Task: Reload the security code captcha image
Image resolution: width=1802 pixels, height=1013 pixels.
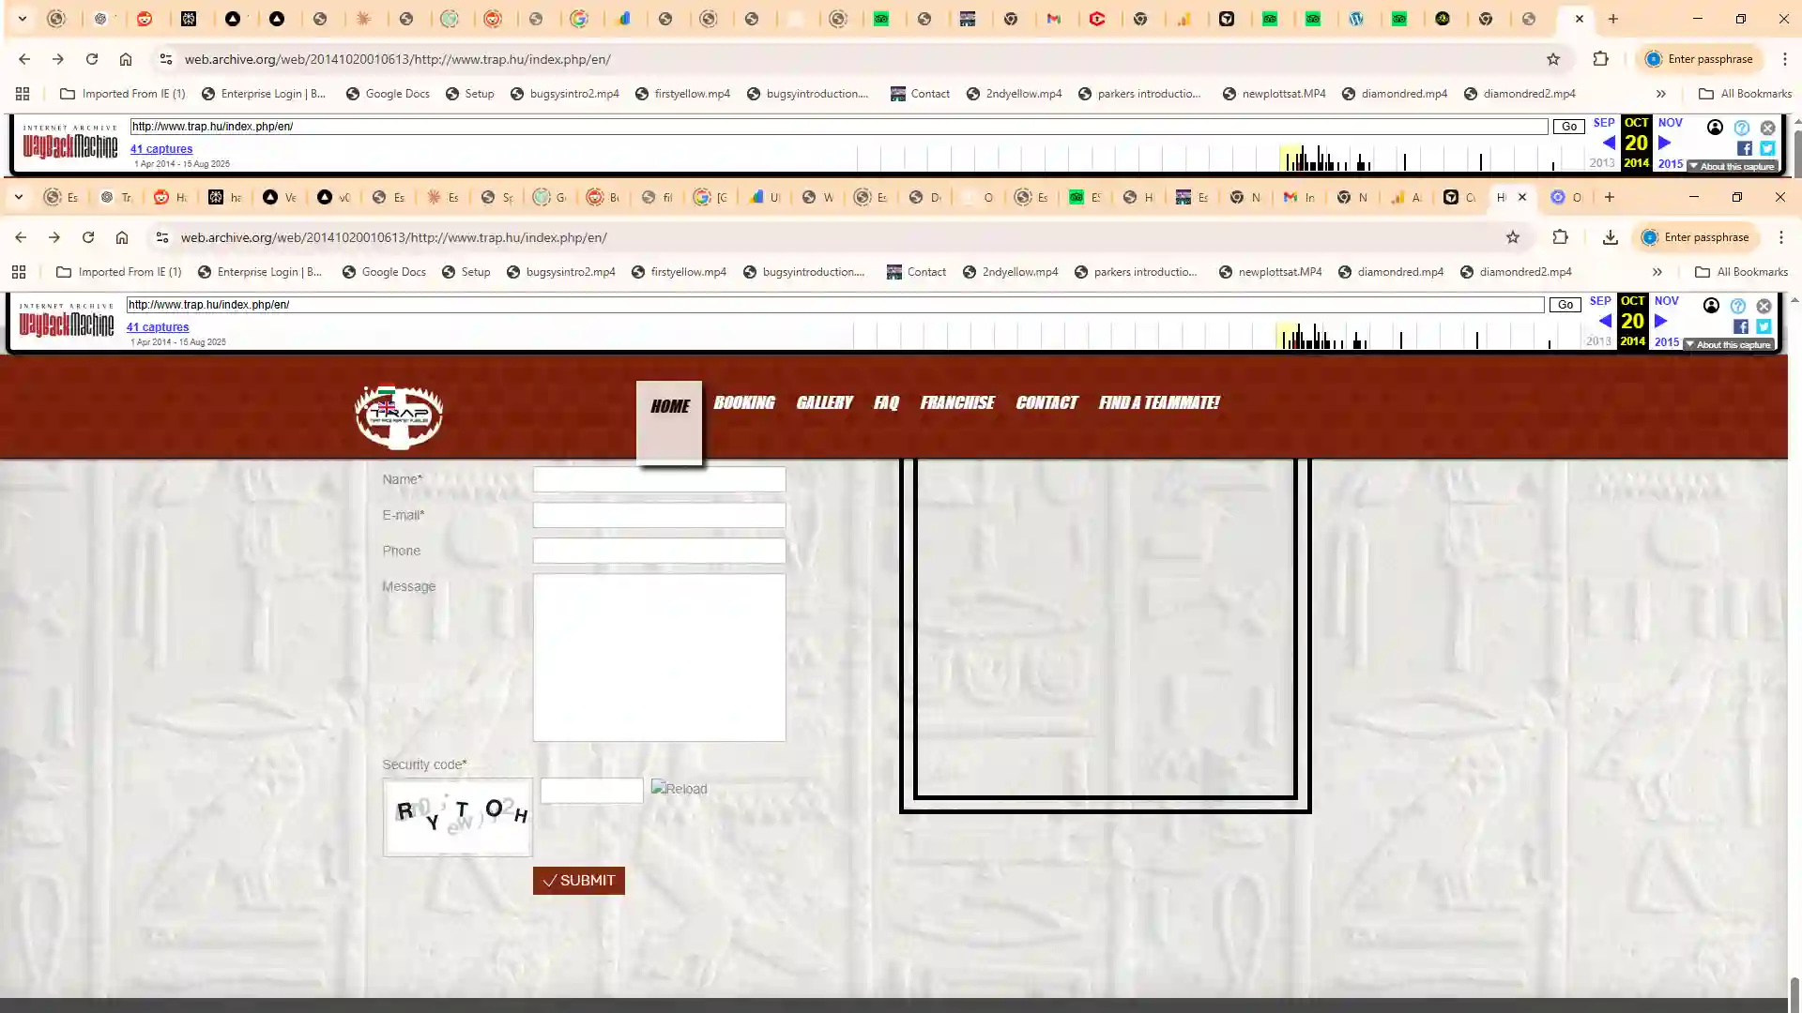Action: [679, 789]
